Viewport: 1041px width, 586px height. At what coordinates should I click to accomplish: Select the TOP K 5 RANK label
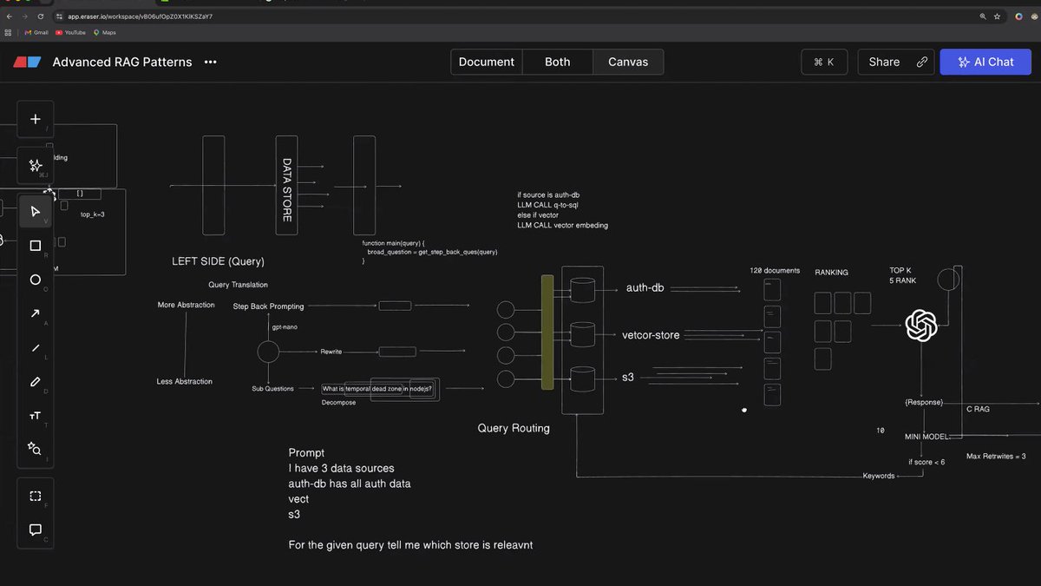[x=904, y=276]
